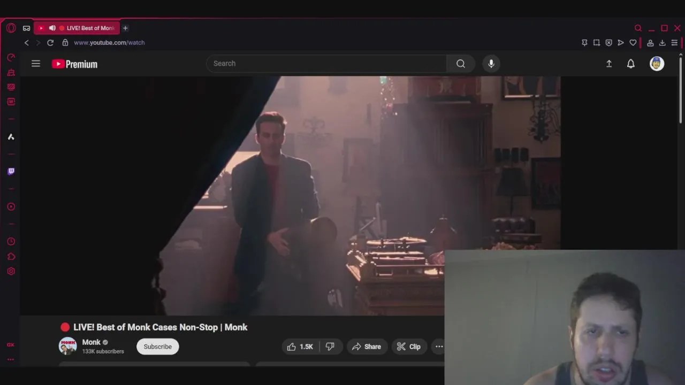The height and width of the screenshot is (385, 685).
Task: Open GX Control speedometer panel
Action: [x=11, y=57]
